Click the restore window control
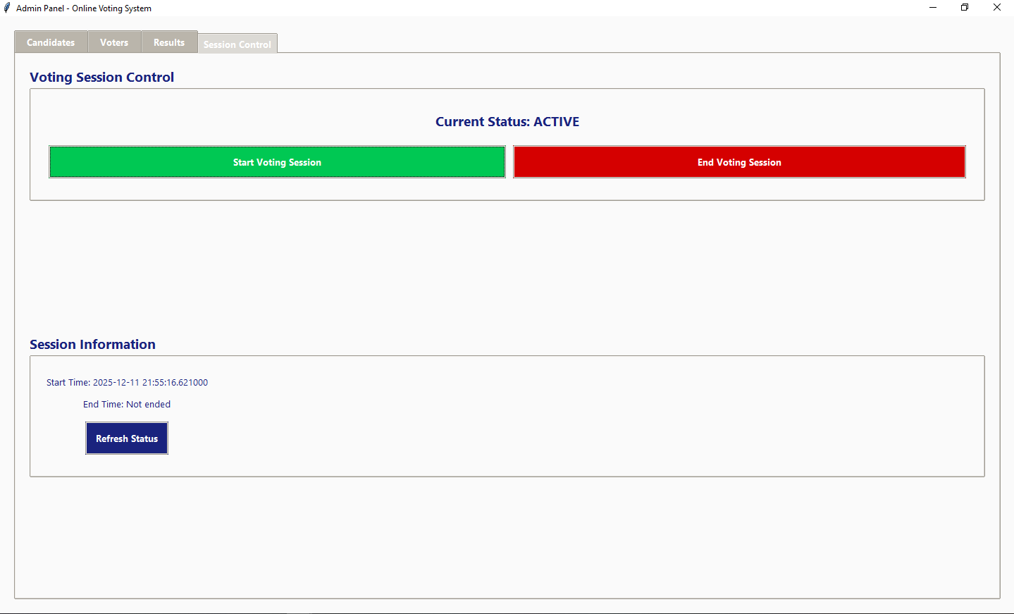The height and width of the screenshot is (614, 1014). [x=965, y=7]
